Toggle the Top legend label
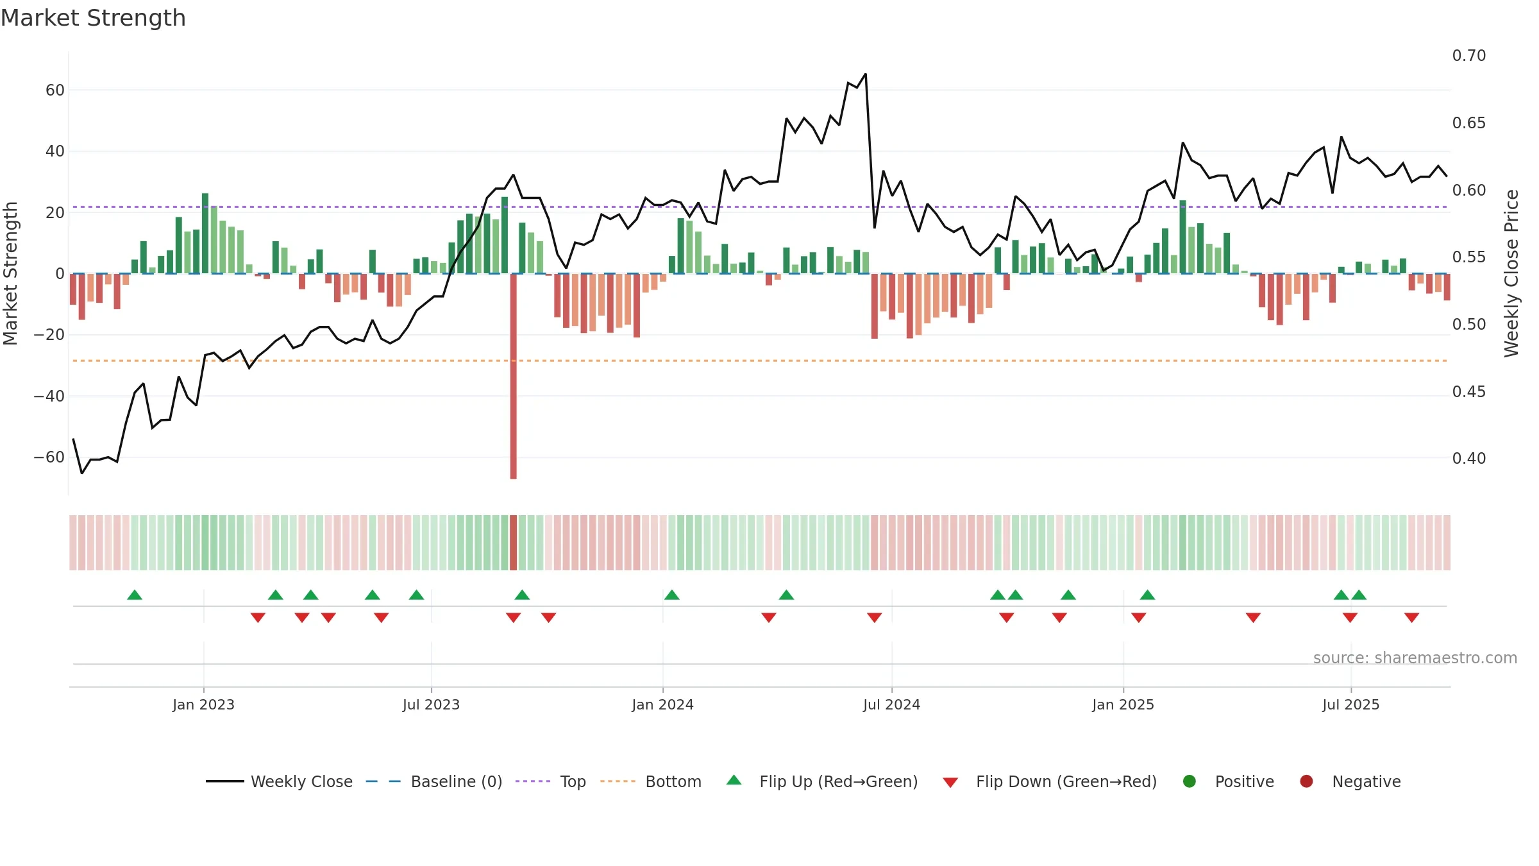 click(x=573, y=782)
